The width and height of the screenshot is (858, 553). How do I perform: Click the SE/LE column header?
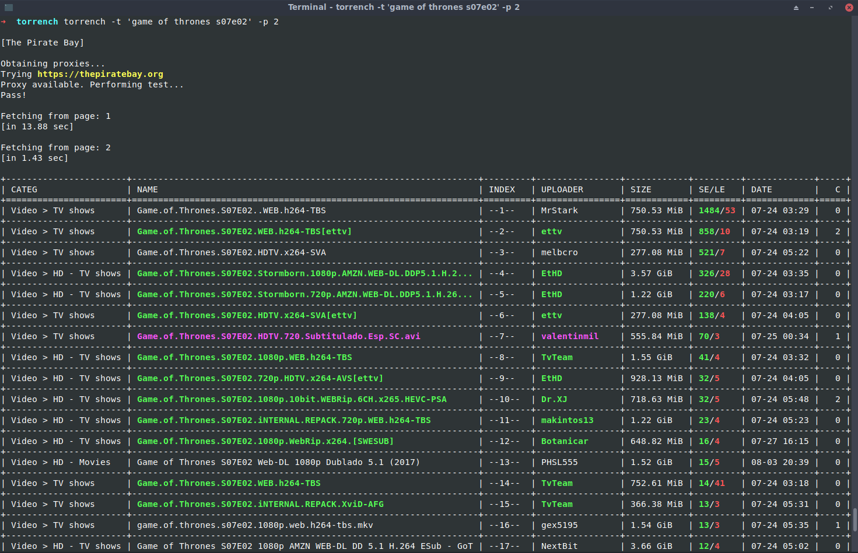712,189
